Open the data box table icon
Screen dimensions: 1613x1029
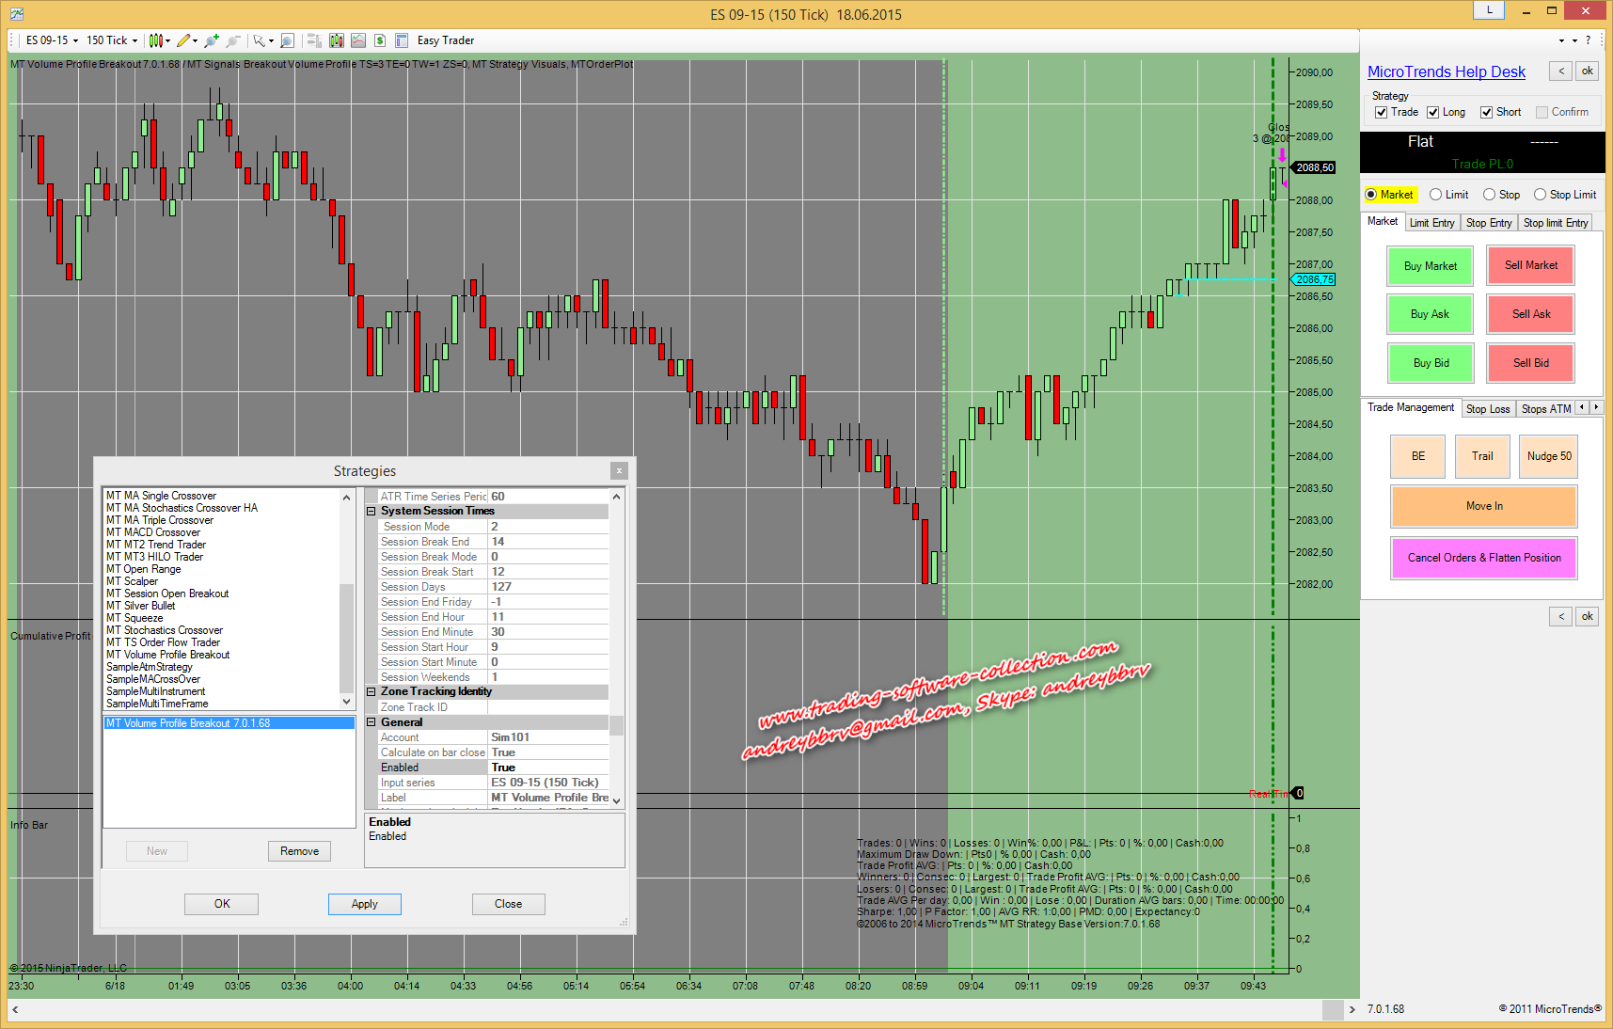[402, 40]
